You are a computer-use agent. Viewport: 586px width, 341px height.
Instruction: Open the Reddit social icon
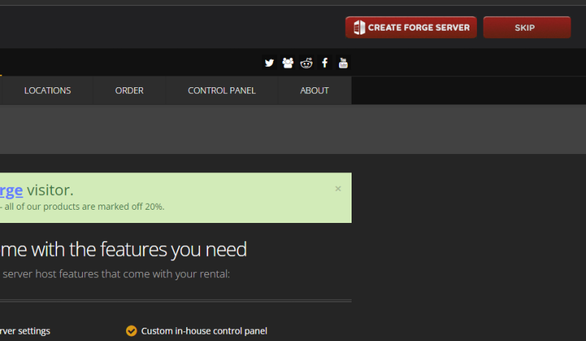pyautogui.click(x=306, y=63)
